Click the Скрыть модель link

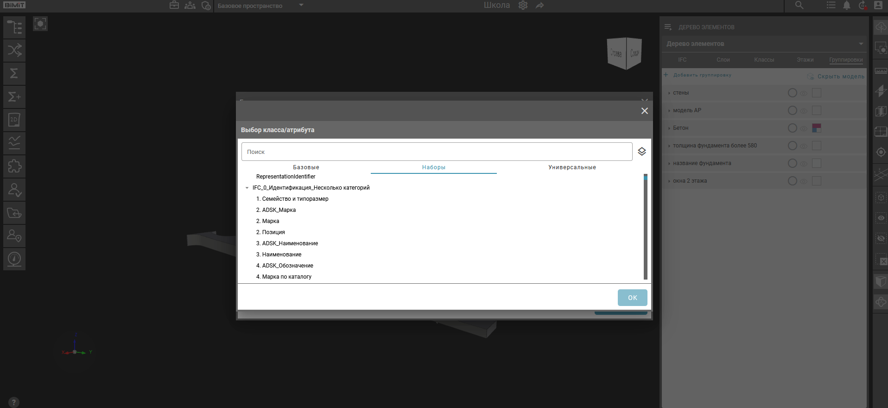pyautogui.click(x=840, y=76)
